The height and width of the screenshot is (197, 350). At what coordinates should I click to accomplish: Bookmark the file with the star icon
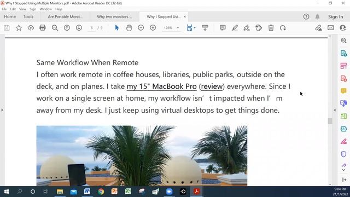click(19, 28)
